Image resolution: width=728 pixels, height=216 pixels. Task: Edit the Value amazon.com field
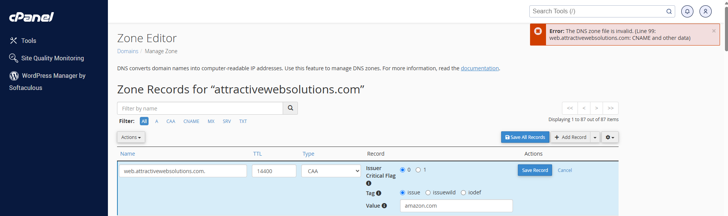coord(456,206)
